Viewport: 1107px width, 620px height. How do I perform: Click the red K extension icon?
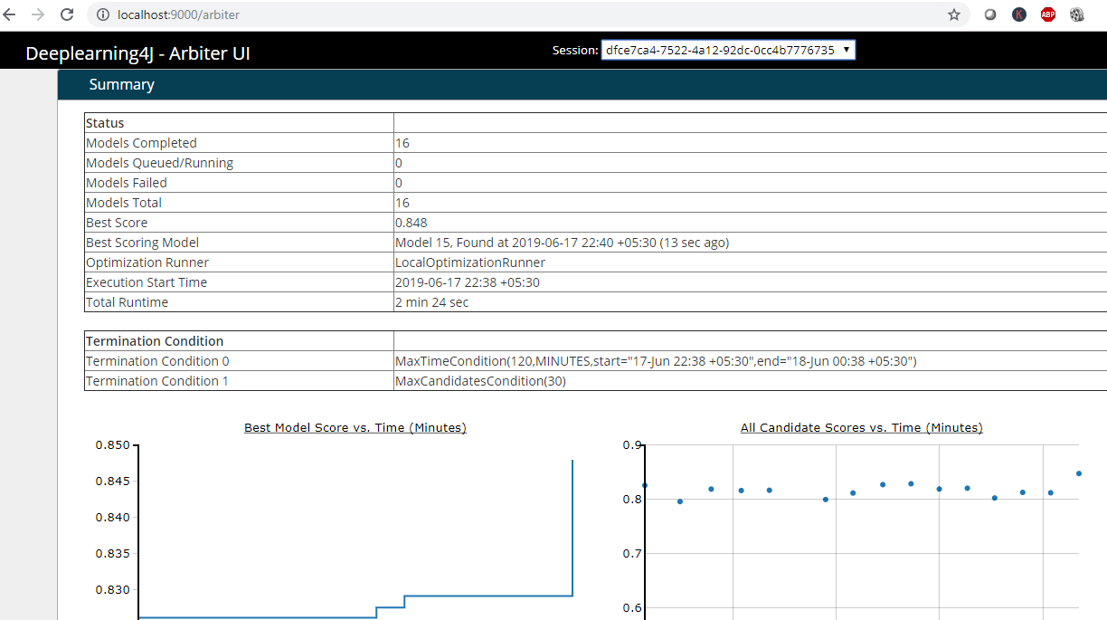[1019, 14]
